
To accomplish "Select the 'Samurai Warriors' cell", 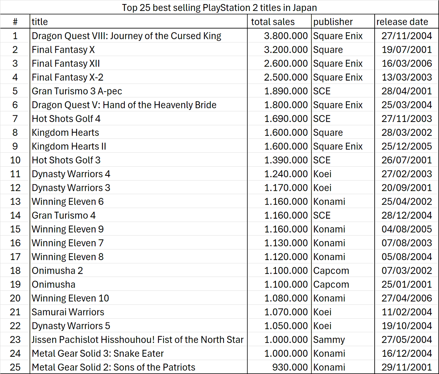I will pos(139,312).
